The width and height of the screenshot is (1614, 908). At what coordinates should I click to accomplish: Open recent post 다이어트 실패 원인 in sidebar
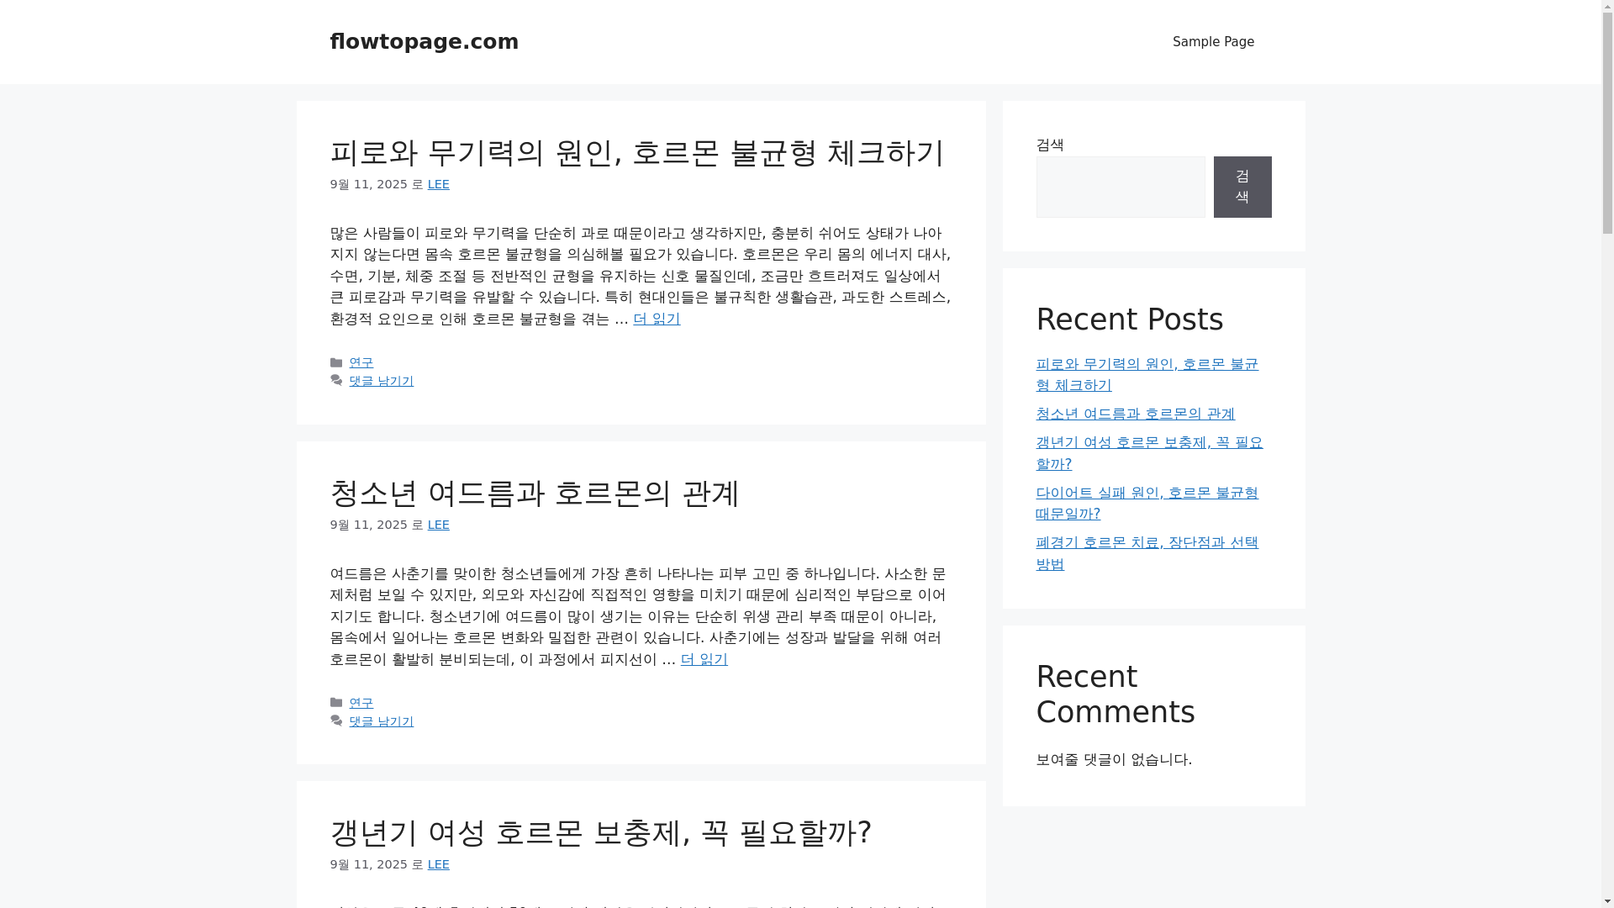pyautogui.click(x=1147, y=503)
